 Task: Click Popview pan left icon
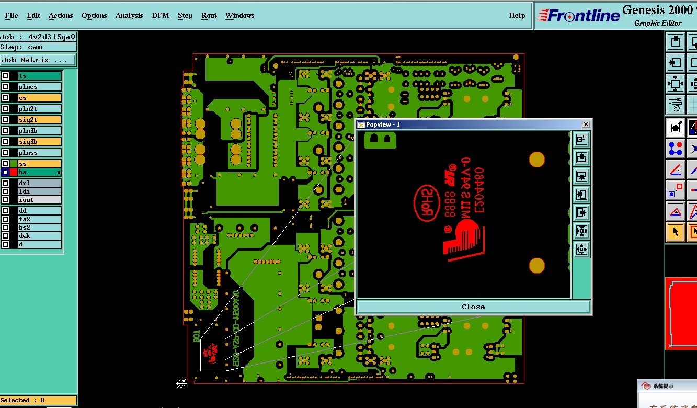tap(581, 195)
